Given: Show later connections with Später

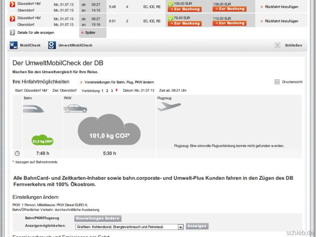Looking at the screenshot, I should pos(88,32).
